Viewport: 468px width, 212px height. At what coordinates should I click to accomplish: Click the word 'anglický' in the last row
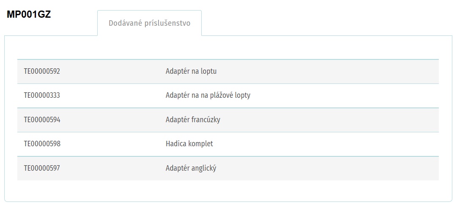tap(203, 168)
